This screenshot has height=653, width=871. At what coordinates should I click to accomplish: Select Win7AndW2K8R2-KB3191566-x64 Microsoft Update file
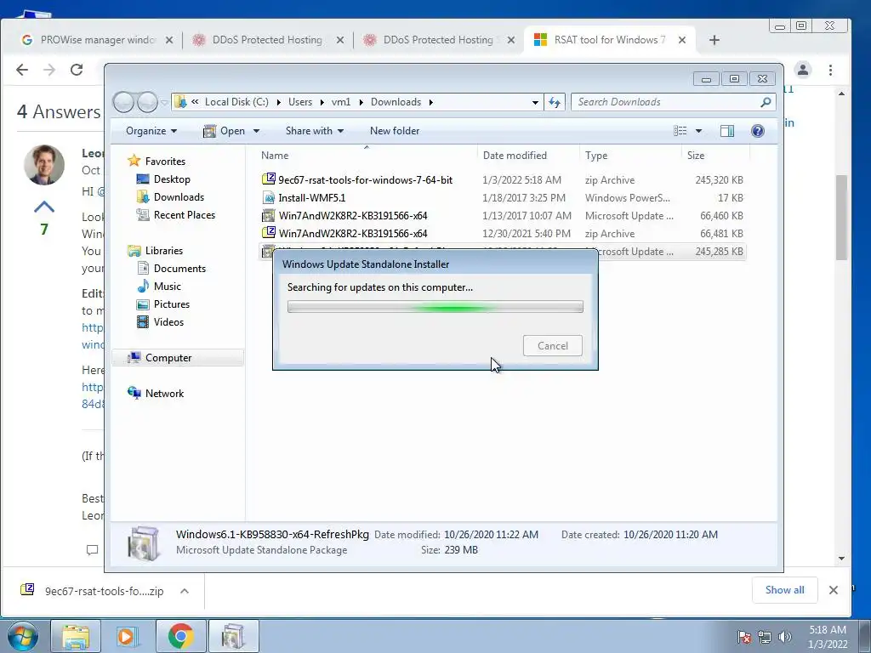pyautogui.click(x=502, y=215)
